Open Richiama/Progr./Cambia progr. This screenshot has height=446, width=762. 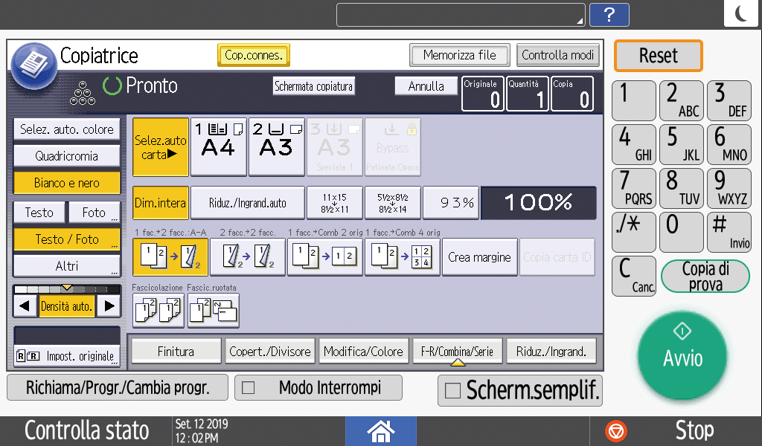coord(118,387)
